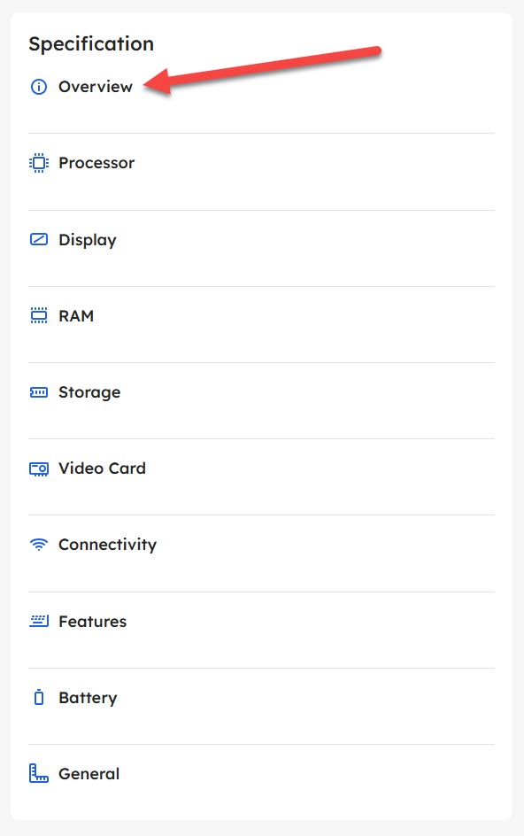Click the General ruler icon
This screenshot has height=836, width=524.
click(x=38, y=773)
